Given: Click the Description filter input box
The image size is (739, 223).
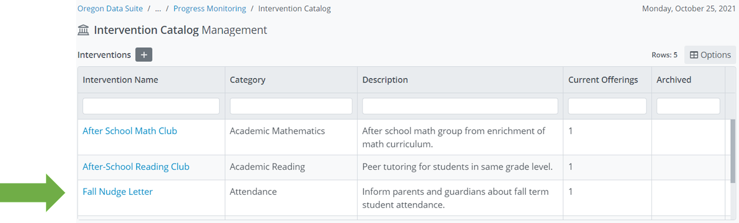Looking at the screenshot, I should click(460, 106).
